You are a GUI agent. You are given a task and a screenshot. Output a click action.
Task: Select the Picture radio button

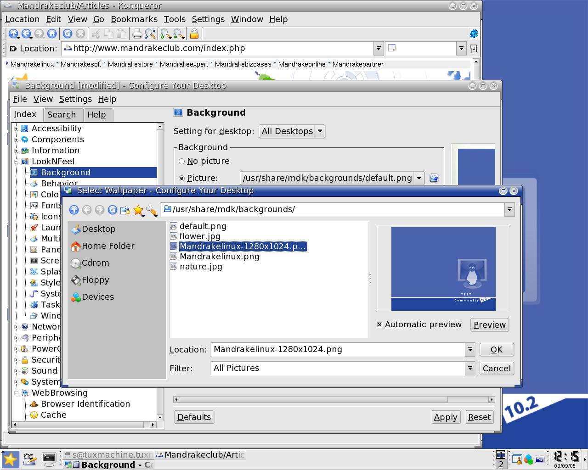click(x=182, y=178)
